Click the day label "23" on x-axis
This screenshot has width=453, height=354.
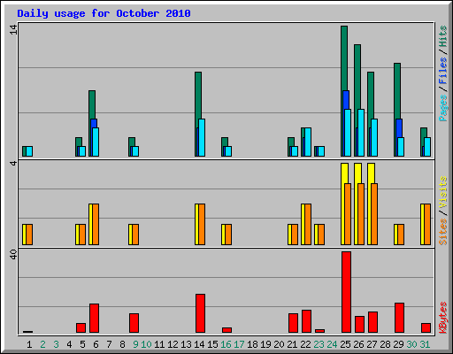(x=319, y=344)
